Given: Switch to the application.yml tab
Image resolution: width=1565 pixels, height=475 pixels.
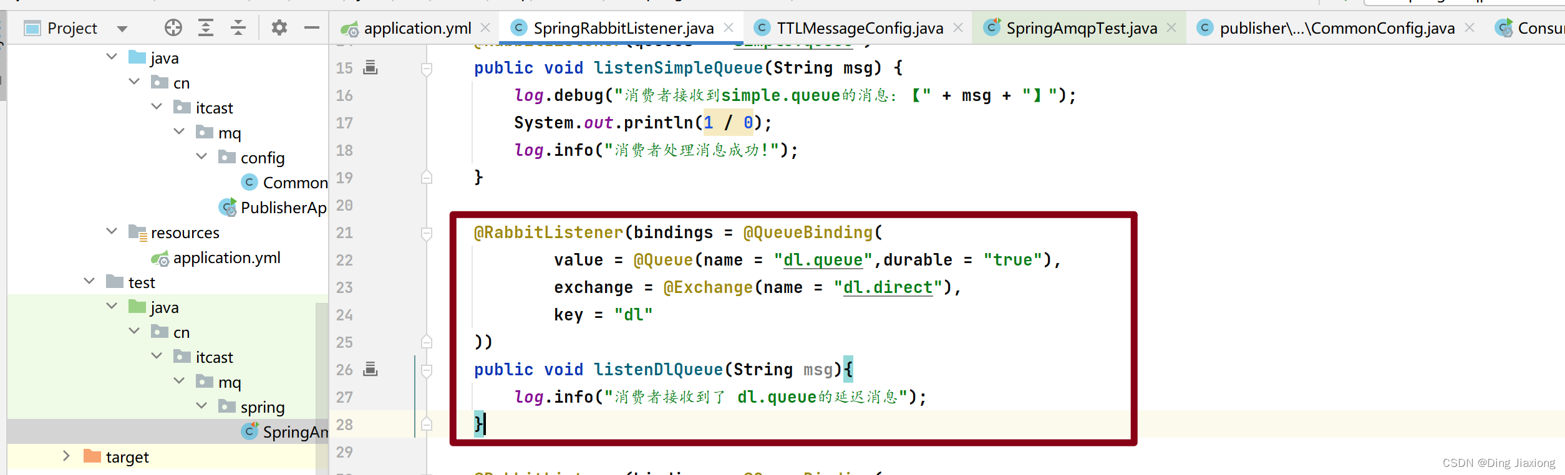Looking at the screenshot, I should [417, 28].
